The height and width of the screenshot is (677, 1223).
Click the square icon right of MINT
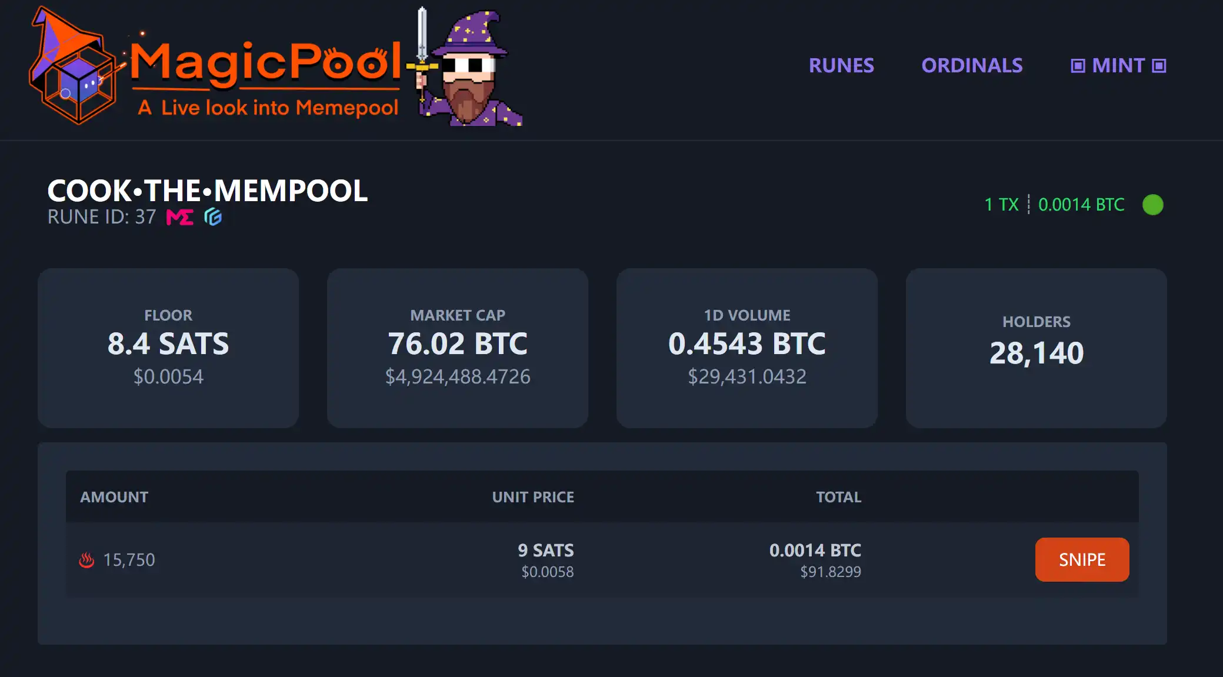[x=1159, y=66]
